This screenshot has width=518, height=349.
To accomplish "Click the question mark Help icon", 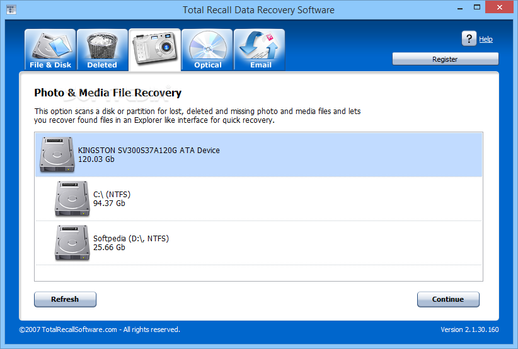I will coord(469,38).
